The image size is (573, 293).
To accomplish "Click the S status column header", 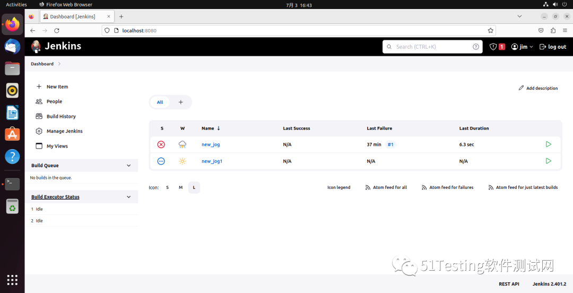I will pyautogui.click(x=162, y=128).
